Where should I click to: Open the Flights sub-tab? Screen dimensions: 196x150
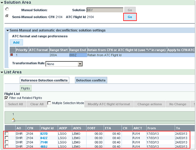coord(25,88)
